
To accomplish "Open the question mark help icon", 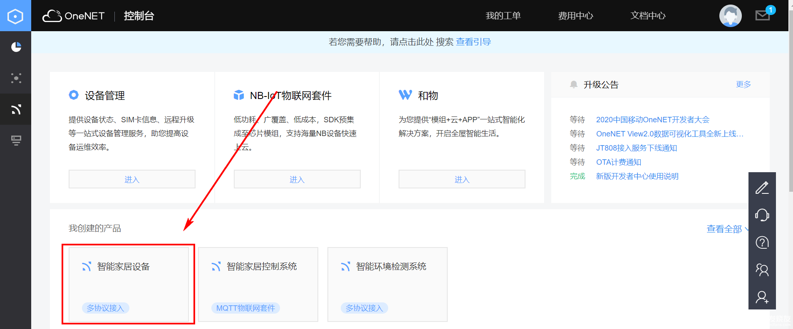I will click(x=762, y=242).
